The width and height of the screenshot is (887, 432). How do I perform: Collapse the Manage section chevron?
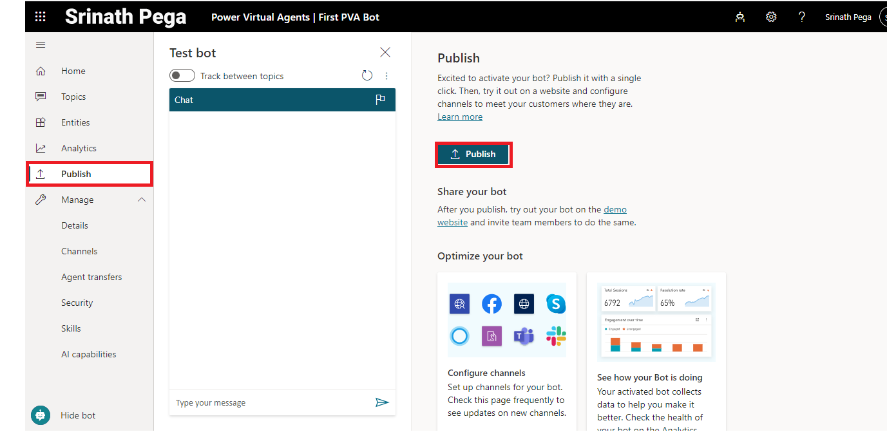click(x=142, y=200)
